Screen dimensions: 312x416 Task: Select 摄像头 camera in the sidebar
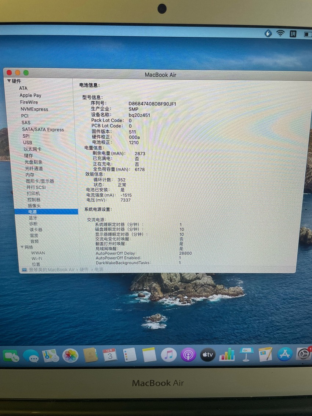click(34, 206)
